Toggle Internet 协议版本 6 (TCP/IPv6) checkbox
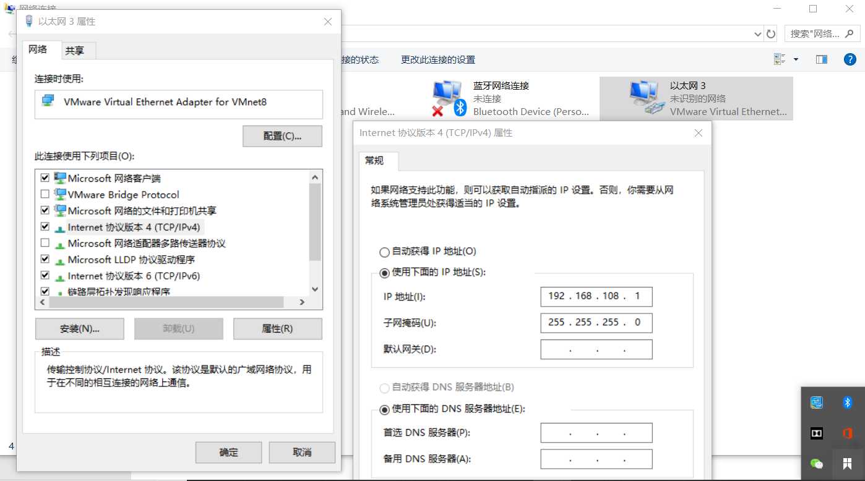The height and width of the screenshot is (481, 865). point(45,276)
